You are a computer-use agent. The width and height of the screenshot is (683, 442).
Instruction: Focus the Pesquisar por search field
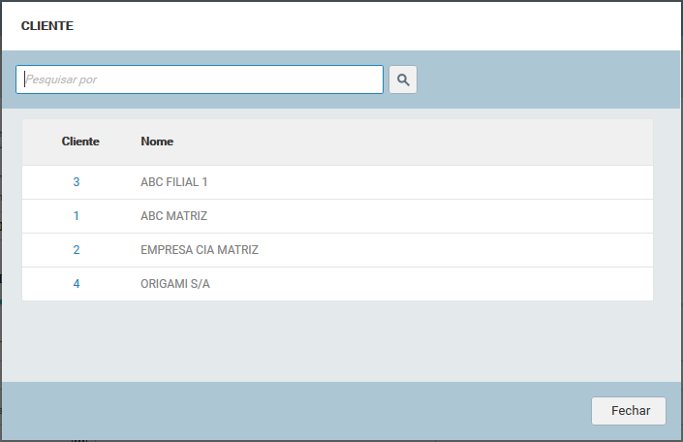tap(200, 79)
